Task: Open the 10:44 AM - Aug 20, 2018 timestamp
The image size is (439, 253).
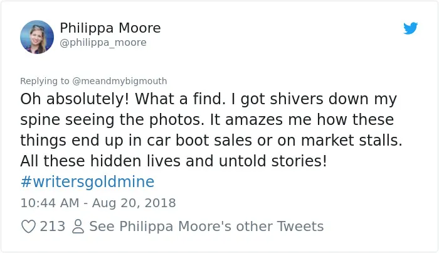Action: 98,203
